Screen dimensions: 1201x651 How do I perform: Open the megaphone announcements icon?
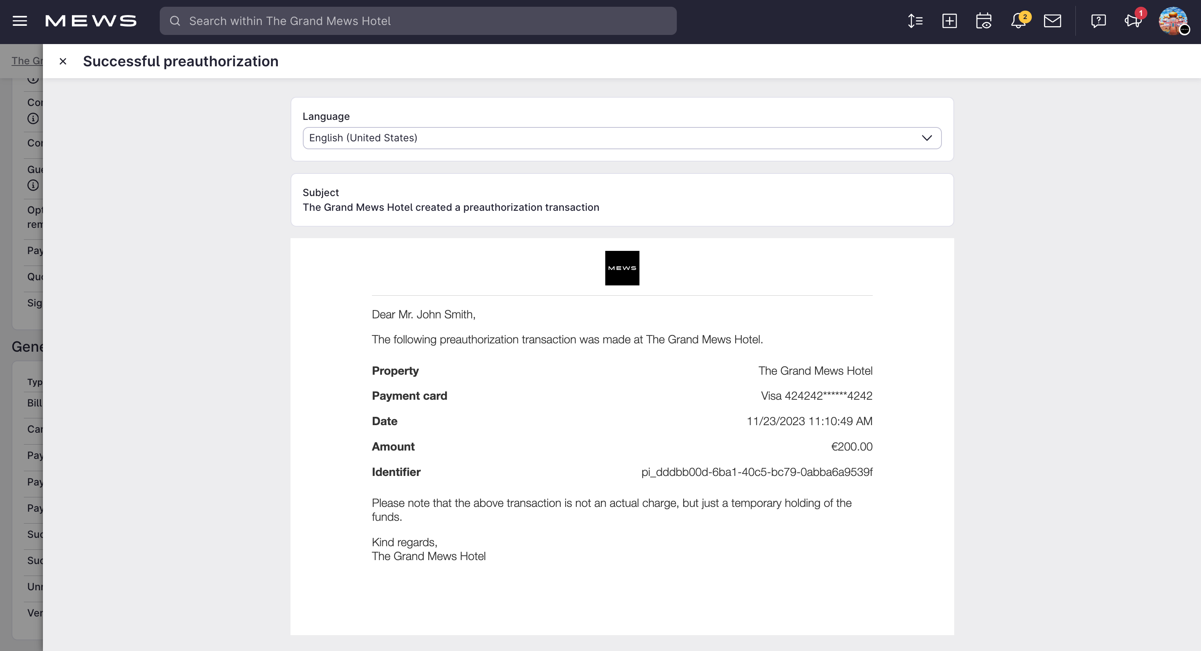coord(1133,21)
